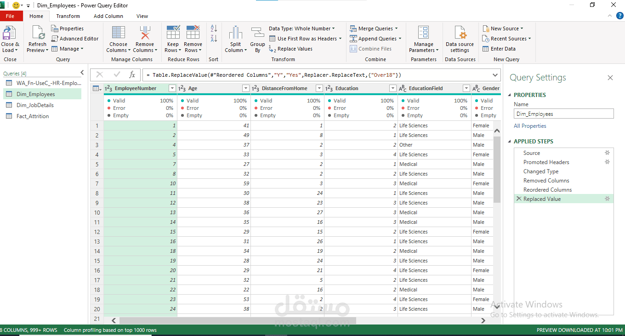Click the Close & Load icon
625x336 pixels.
click(x=10, y=33)
